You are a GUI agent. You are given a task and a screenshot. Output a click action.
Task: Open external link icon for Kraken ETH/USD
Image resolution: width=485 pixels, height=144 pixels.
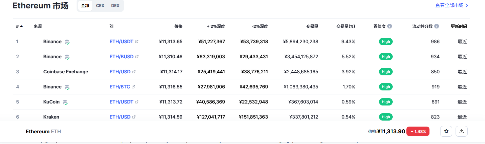(x=134, y=117)
